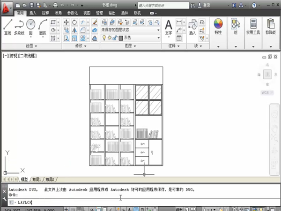Toggle 模型 space button in status bar
This screenshot has width=281, height=211.
pyautogui.click(x=179, y=209)
